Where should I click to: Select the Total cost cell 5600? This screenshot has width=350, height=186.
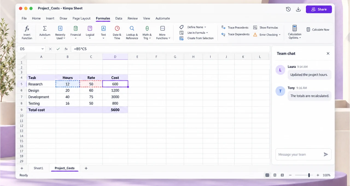coord(115,110)
